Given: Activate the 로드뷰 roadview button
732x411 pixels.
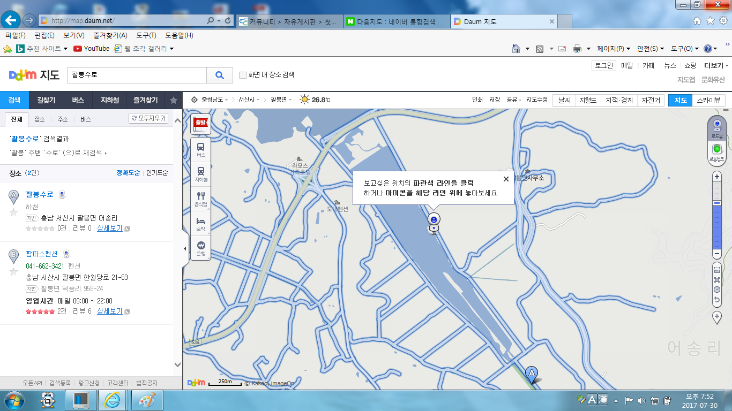Looking at the screenshot, I should pos(717,129).
